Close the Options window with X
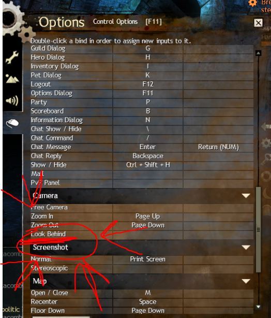The width and height of the screenshot is (271, 318). click(258, 23)
